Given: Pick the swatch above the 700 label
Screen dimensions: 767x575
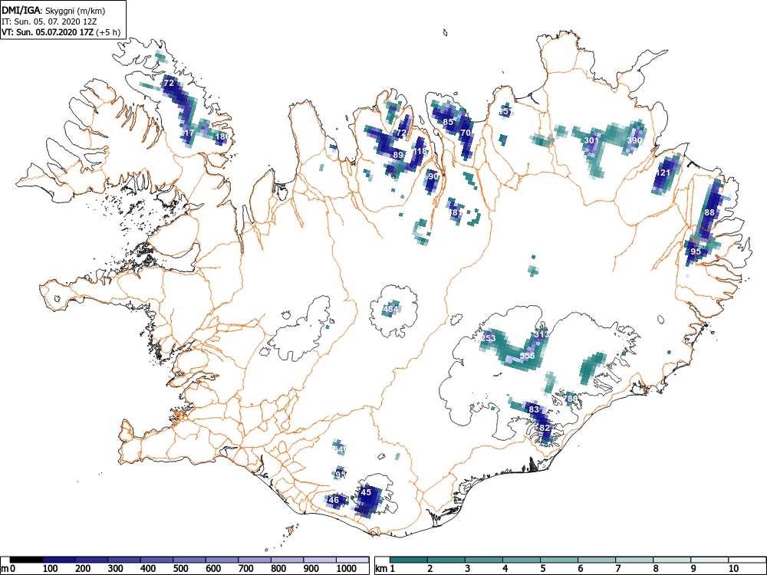Looking at the screenshot, I should coord(255,560).
